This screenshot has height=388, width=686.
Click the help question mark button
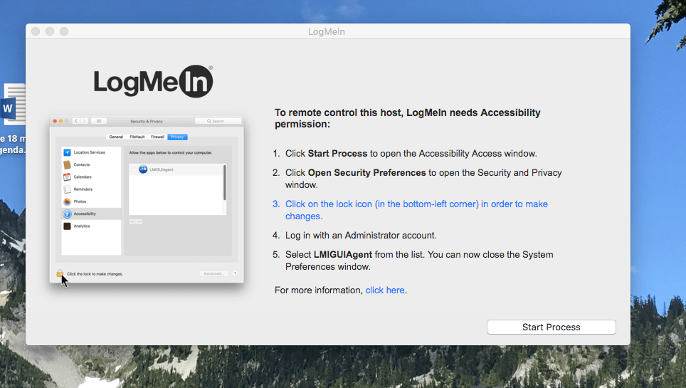click(x=235, y=273)
